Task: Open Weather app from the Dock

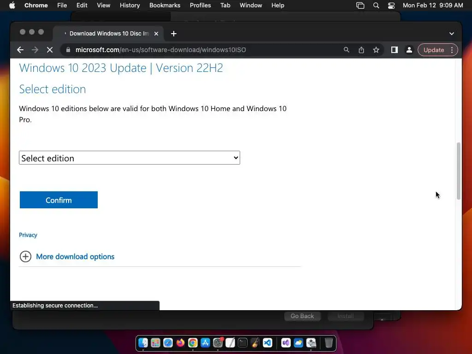Action: 298,343
